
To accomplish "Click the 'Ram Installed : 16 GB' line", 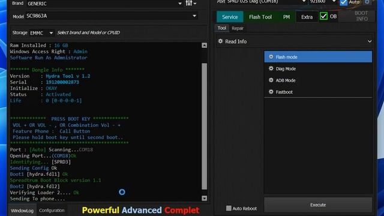I will [x=39, y=46].
